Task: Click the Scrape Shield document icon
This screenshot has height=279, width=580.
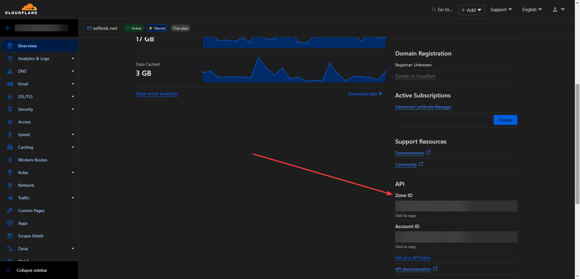Action: (10, 236)
